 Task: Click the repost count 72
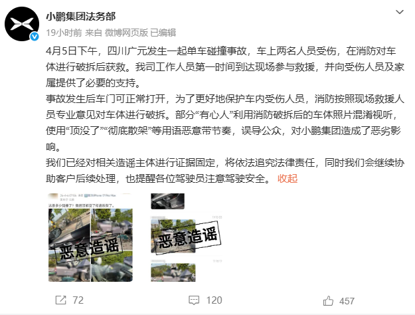tap(78, 300)
